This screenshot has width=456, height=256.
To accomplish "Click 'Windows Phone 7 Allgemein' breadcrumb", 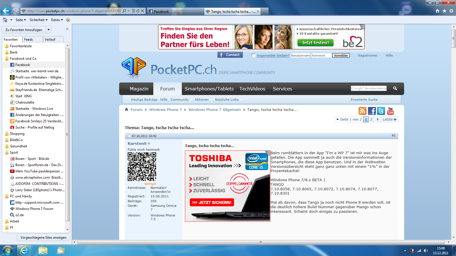I will pos(215,110).
